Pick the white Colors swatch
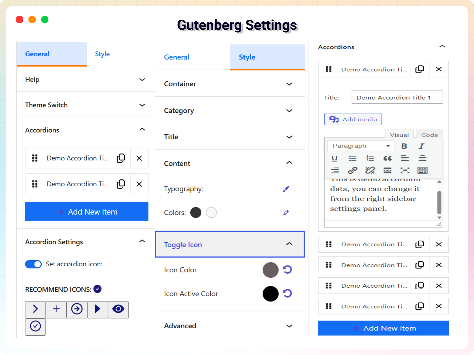474x355 pixels. point(211,212)
